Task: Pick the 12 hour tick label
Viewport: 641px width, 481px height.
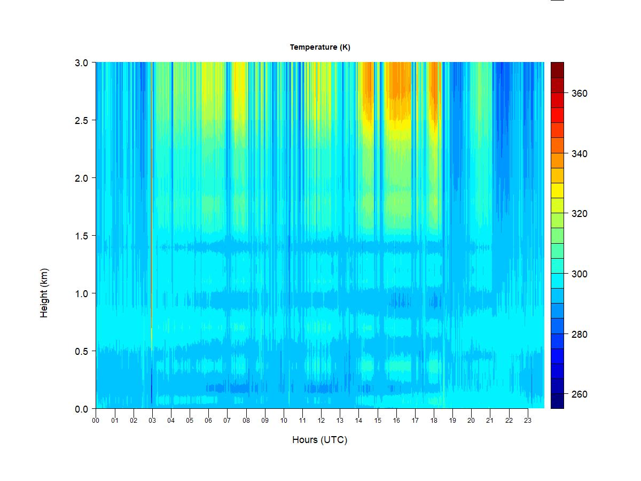Action: 321,421
